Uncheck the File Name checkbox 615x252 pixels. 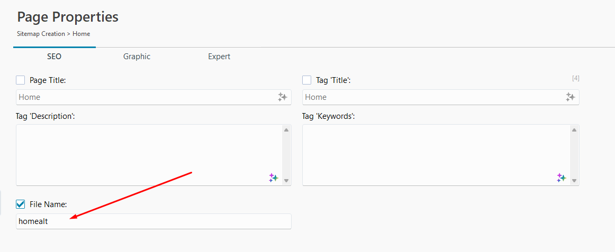(x=21, y=204)
